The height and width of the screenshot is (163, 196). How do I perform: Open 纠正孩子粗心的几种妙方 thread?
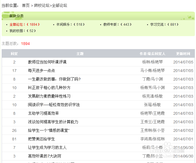[49, 88]
